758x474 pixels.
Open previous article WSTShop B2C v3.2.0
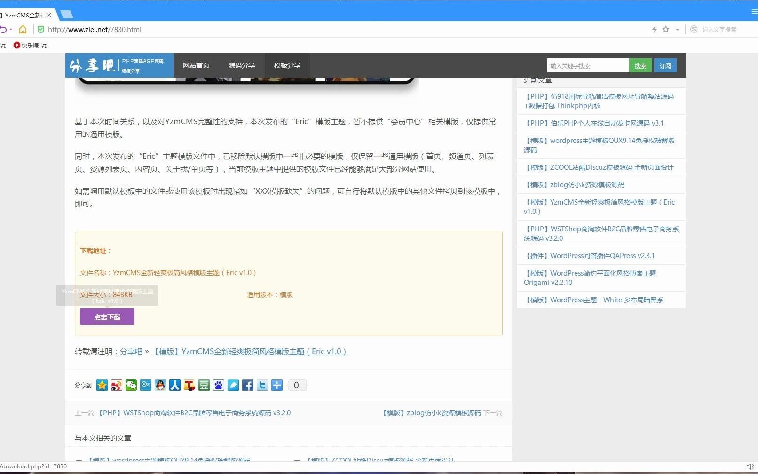click(194, 413)
